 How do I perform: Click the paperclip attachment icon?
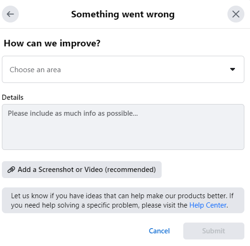pos(11,170)
